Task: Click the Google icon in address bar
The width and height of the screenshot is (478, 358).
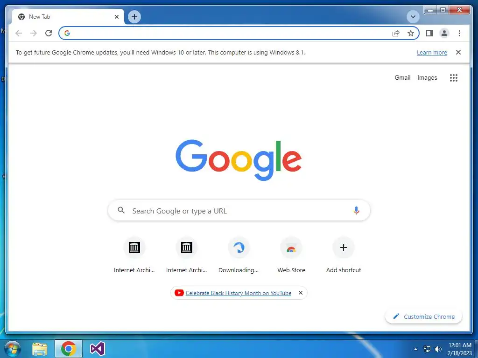Action: [67, 33]
